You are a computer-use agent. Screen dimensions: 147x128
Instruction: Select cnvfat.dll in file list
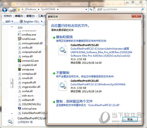point(25,91)
